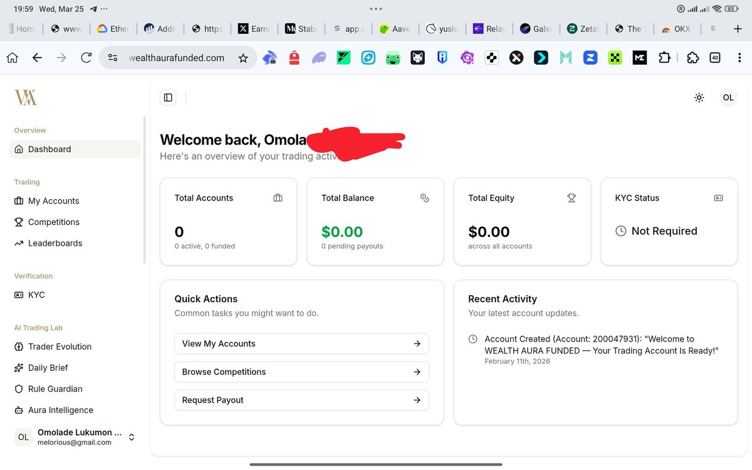Screen dimensions: 752x470
Task: Open Daily Brief in the sidebar
Action: pyautogui.click(x=75, y=368)
